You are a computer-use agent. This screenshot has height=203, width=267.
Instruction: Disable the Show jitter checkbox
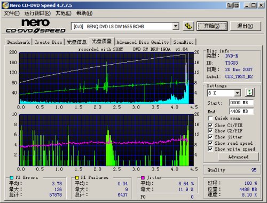tap(210, 137)
